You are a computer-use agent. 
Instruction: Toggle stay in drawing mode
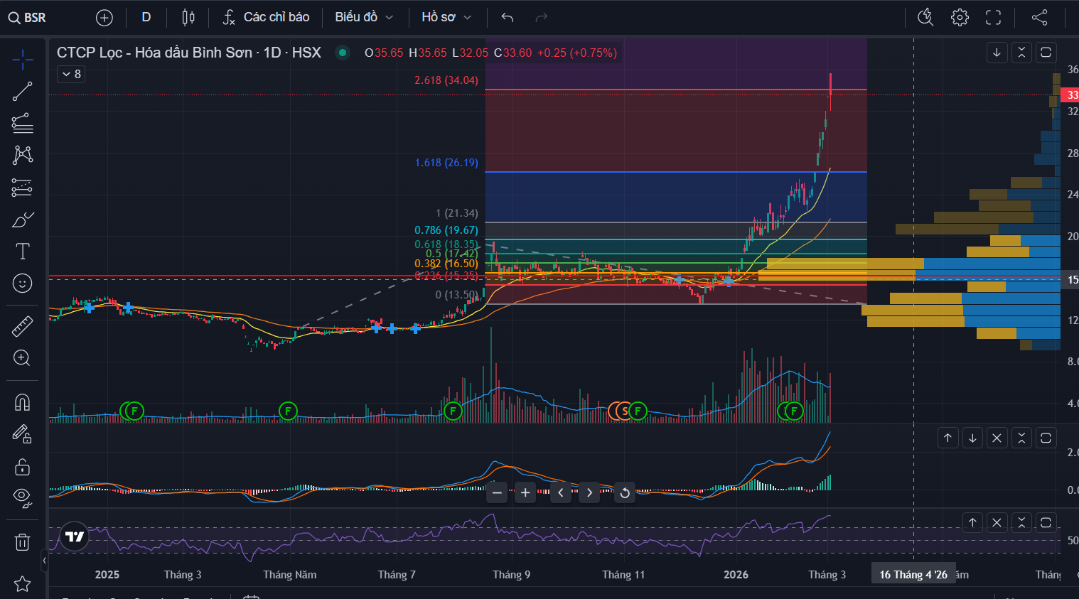[x=23, y=434]
